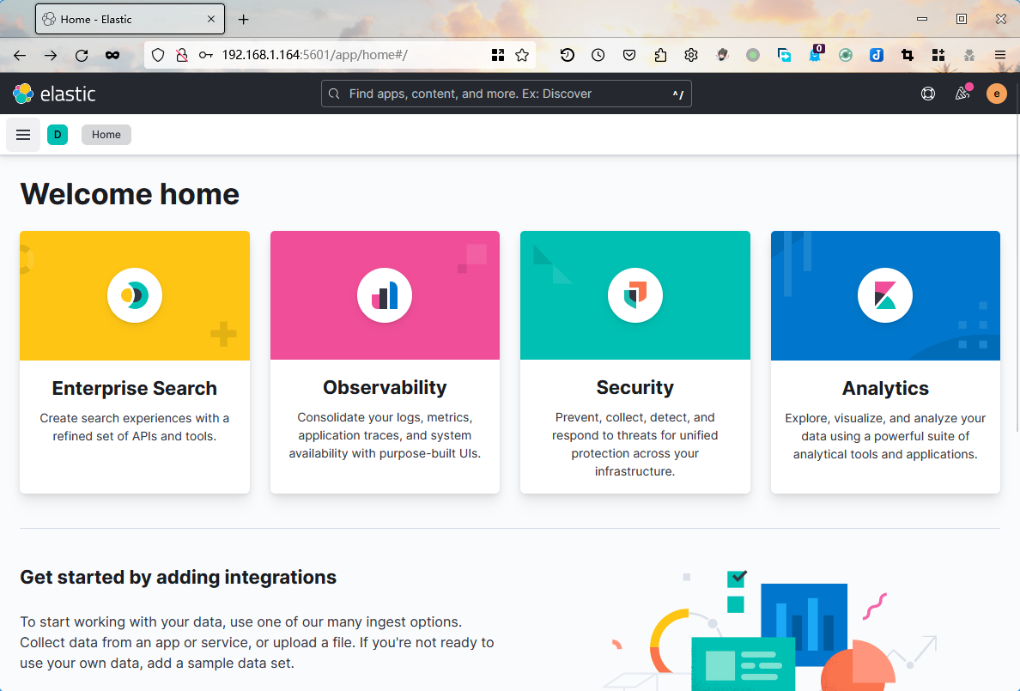Focus the Find apps search field

507,94
